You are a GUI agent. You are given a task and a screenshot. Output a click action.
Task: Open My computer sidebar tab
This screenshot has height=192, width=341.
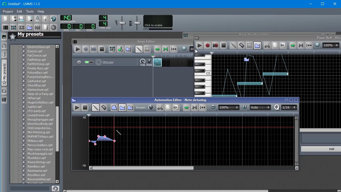click(x=4, y=100)
